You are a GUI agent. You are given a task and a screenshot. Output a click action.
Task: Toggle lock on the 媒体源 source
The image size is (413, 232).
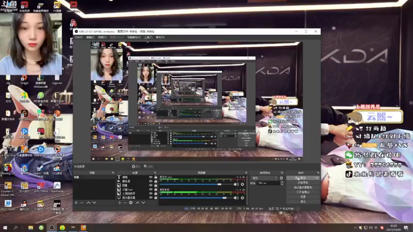[x=156, y=181]
